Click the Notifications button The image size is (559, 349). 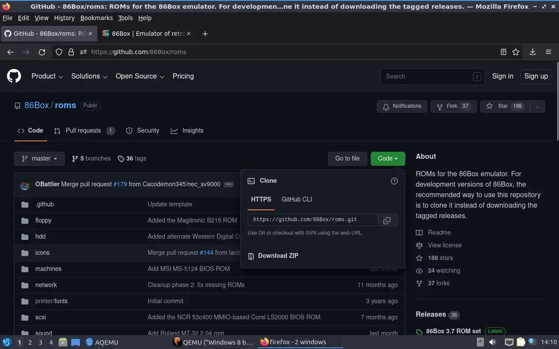(x=402, y=106)
